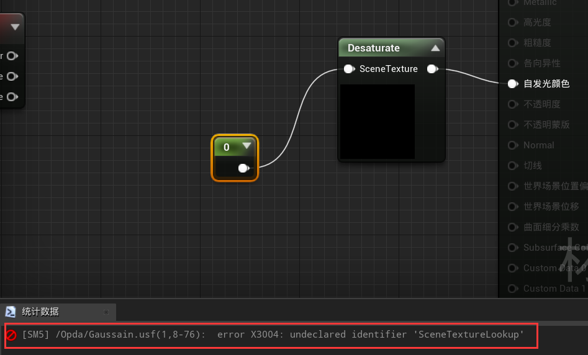Click the Subsurface Color input pin
The image size is (588, 355).
click(x=513, y=248)
